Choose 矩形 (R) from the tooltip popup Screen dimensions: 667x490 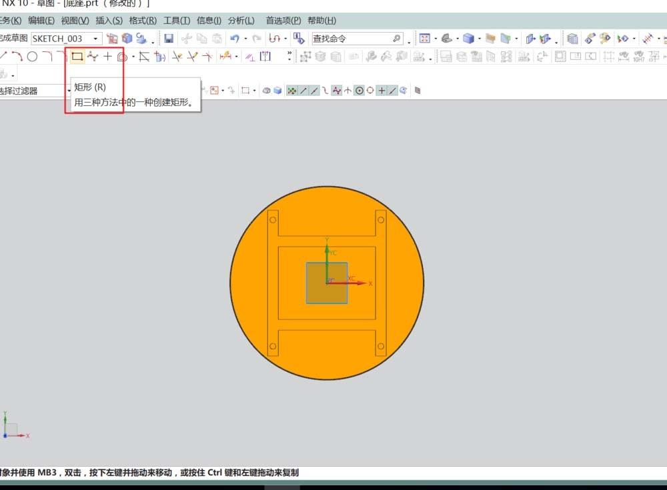point(91,87)
